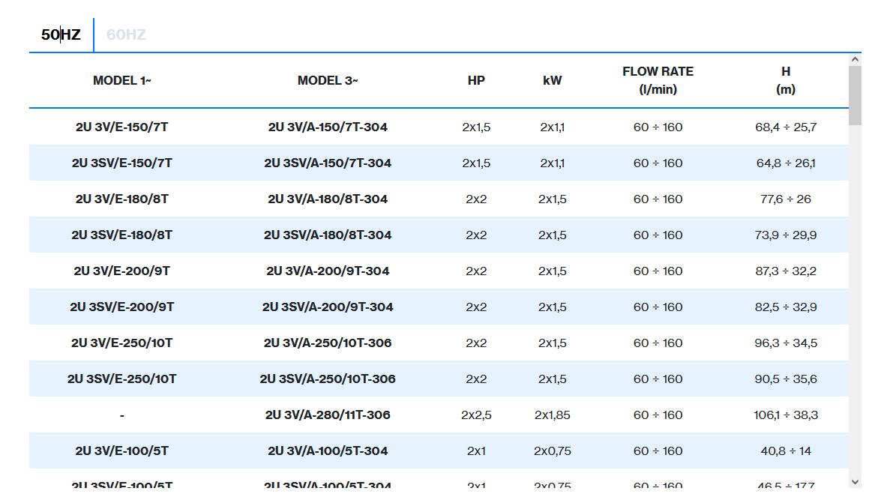Click the scrollbar down arrow
Image resolution: width=878 pixels, height=500 pixels.
tap(855, 481)
